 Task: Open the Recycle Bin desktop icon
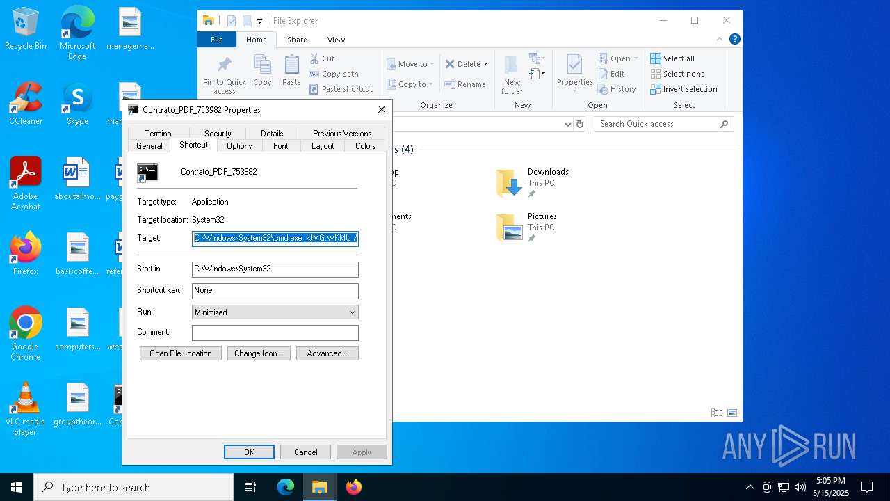(x=26, y=29)
